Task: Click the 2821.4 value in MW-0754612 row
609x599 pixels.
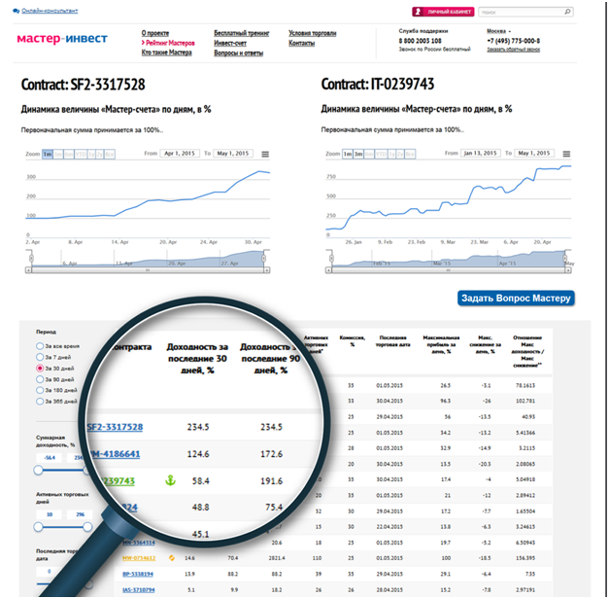Action: click(277, 558)
